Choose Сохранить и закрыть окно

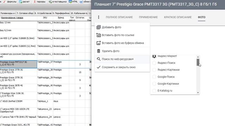click(x=122, y=67)
